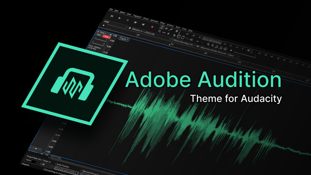Click the playback speed slider
The width and height of the screenshot is (311, 175).
(x=245, y=55)
